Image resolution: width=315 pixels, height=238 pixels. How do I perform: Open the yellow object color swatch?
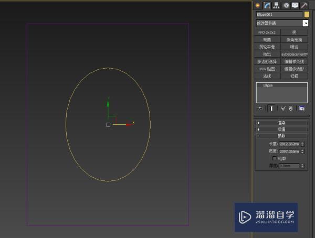[x=307, y=15]
